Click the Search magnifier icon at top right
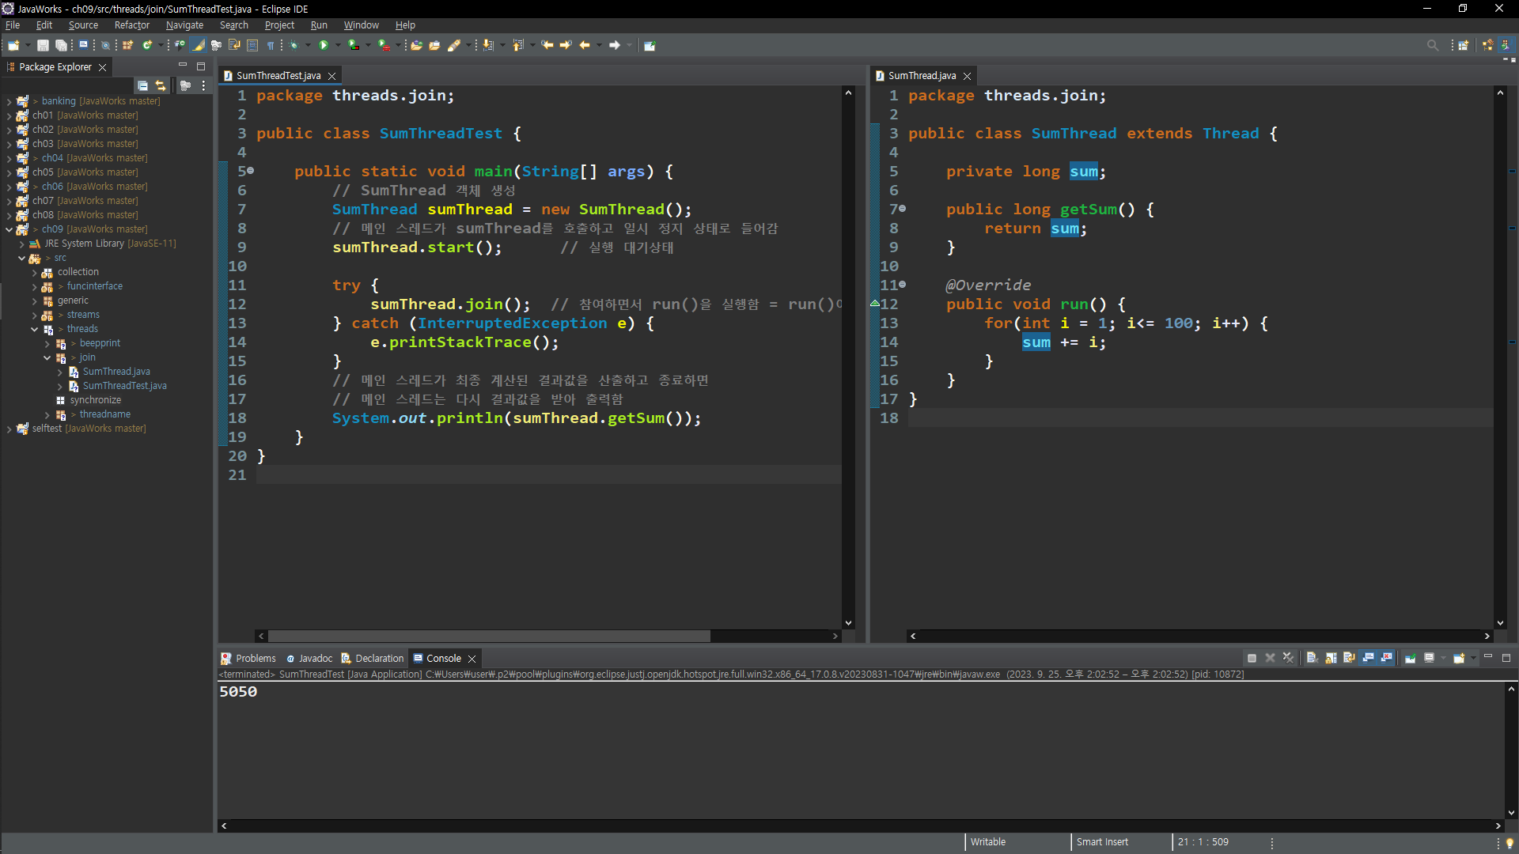 pos(1432,46)
